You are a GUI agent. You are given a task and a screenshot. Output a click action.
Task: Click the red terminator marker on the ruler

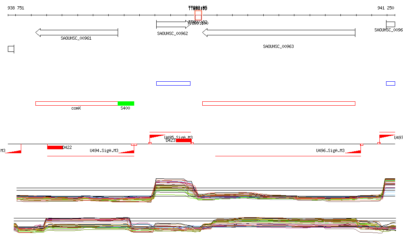[x=198, y=15]
